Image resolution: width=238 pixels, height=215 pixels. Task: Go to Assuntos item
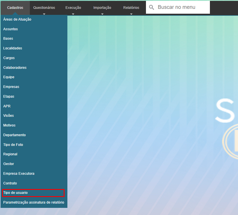click(x=11, y=29)
